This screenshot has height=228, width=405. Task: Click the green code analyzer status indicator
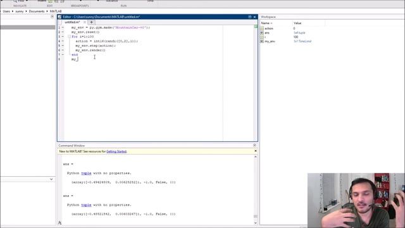point(256,27)
